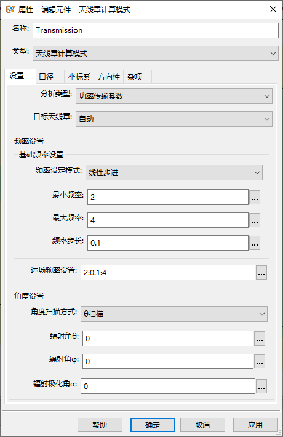Click the ellipsis button beside 最大频率
The image size is (283, 437).
[x=255, y=220]
